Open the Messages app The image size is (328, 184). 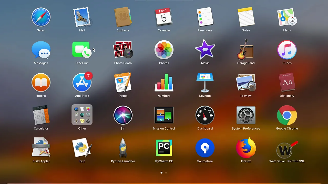[41, 50]
